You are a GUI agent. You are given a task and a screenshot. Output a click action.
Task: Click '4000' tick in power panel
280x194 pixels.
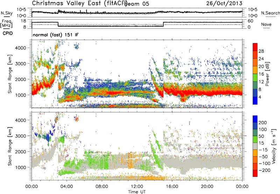click(21, 48)
